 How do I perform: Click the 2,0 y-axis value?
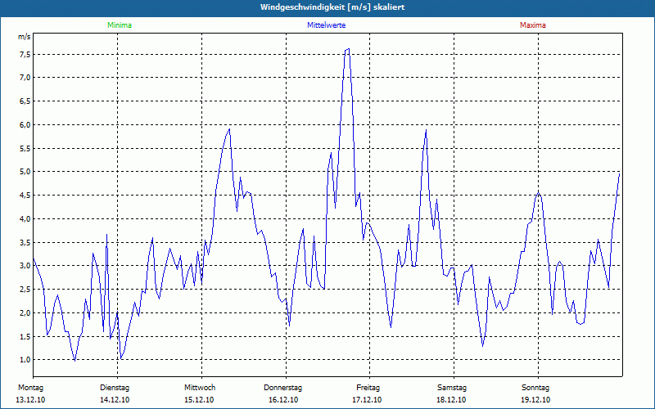(x=25, y=313)
